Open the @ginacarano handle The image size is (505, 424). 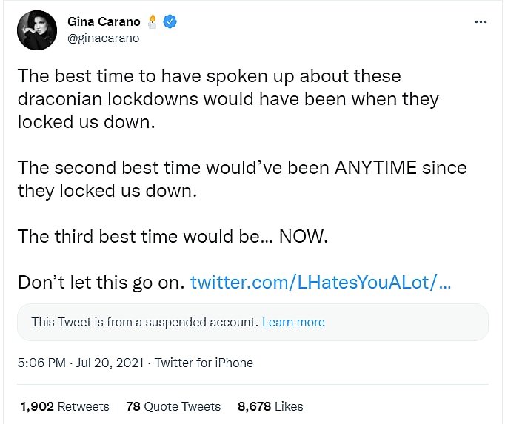pyautogui.click(x=103, y=38)
